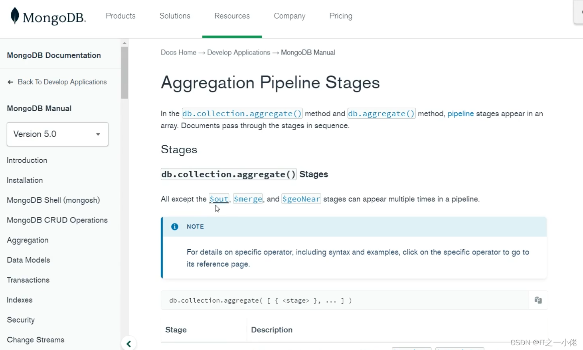Image resolution: width=583 pixels, height=350 pixels.
Task: Click the NOTE label
Action: point(195,227)
